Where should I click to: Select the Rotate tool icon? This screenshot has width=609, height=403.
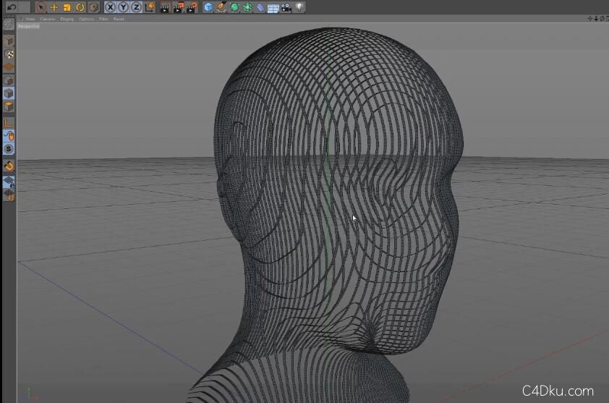80,7
